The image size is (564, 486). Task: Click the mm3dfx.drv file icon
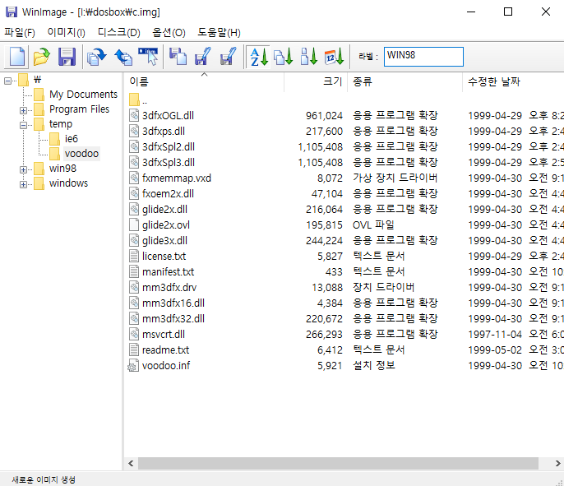click(x=134, y=287)
